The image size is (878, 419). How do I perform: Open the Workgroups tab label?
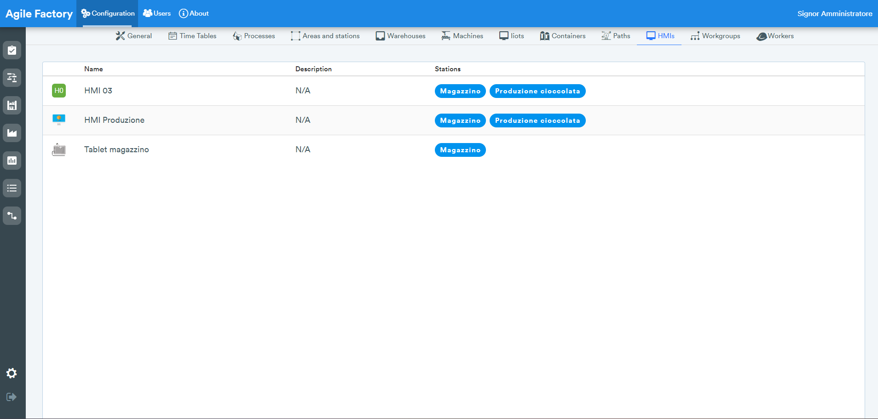(x=721, y=36)
